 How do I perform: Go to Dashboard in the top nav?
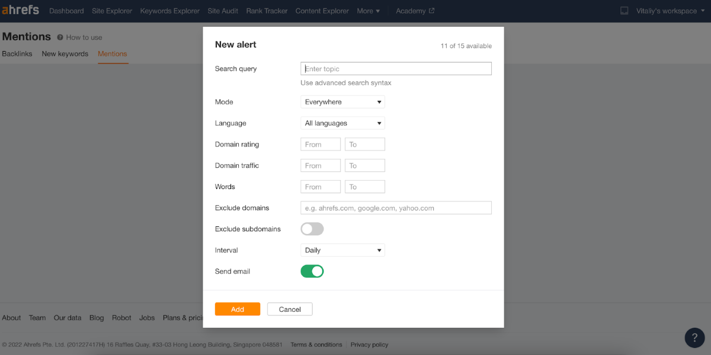(66, 11)
